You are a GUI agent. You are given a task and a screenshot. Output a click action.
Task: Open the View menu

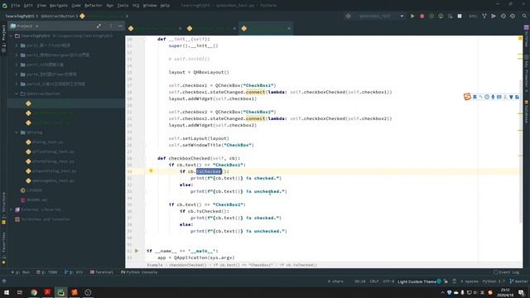pyautogui.click(x=41, y=6)
